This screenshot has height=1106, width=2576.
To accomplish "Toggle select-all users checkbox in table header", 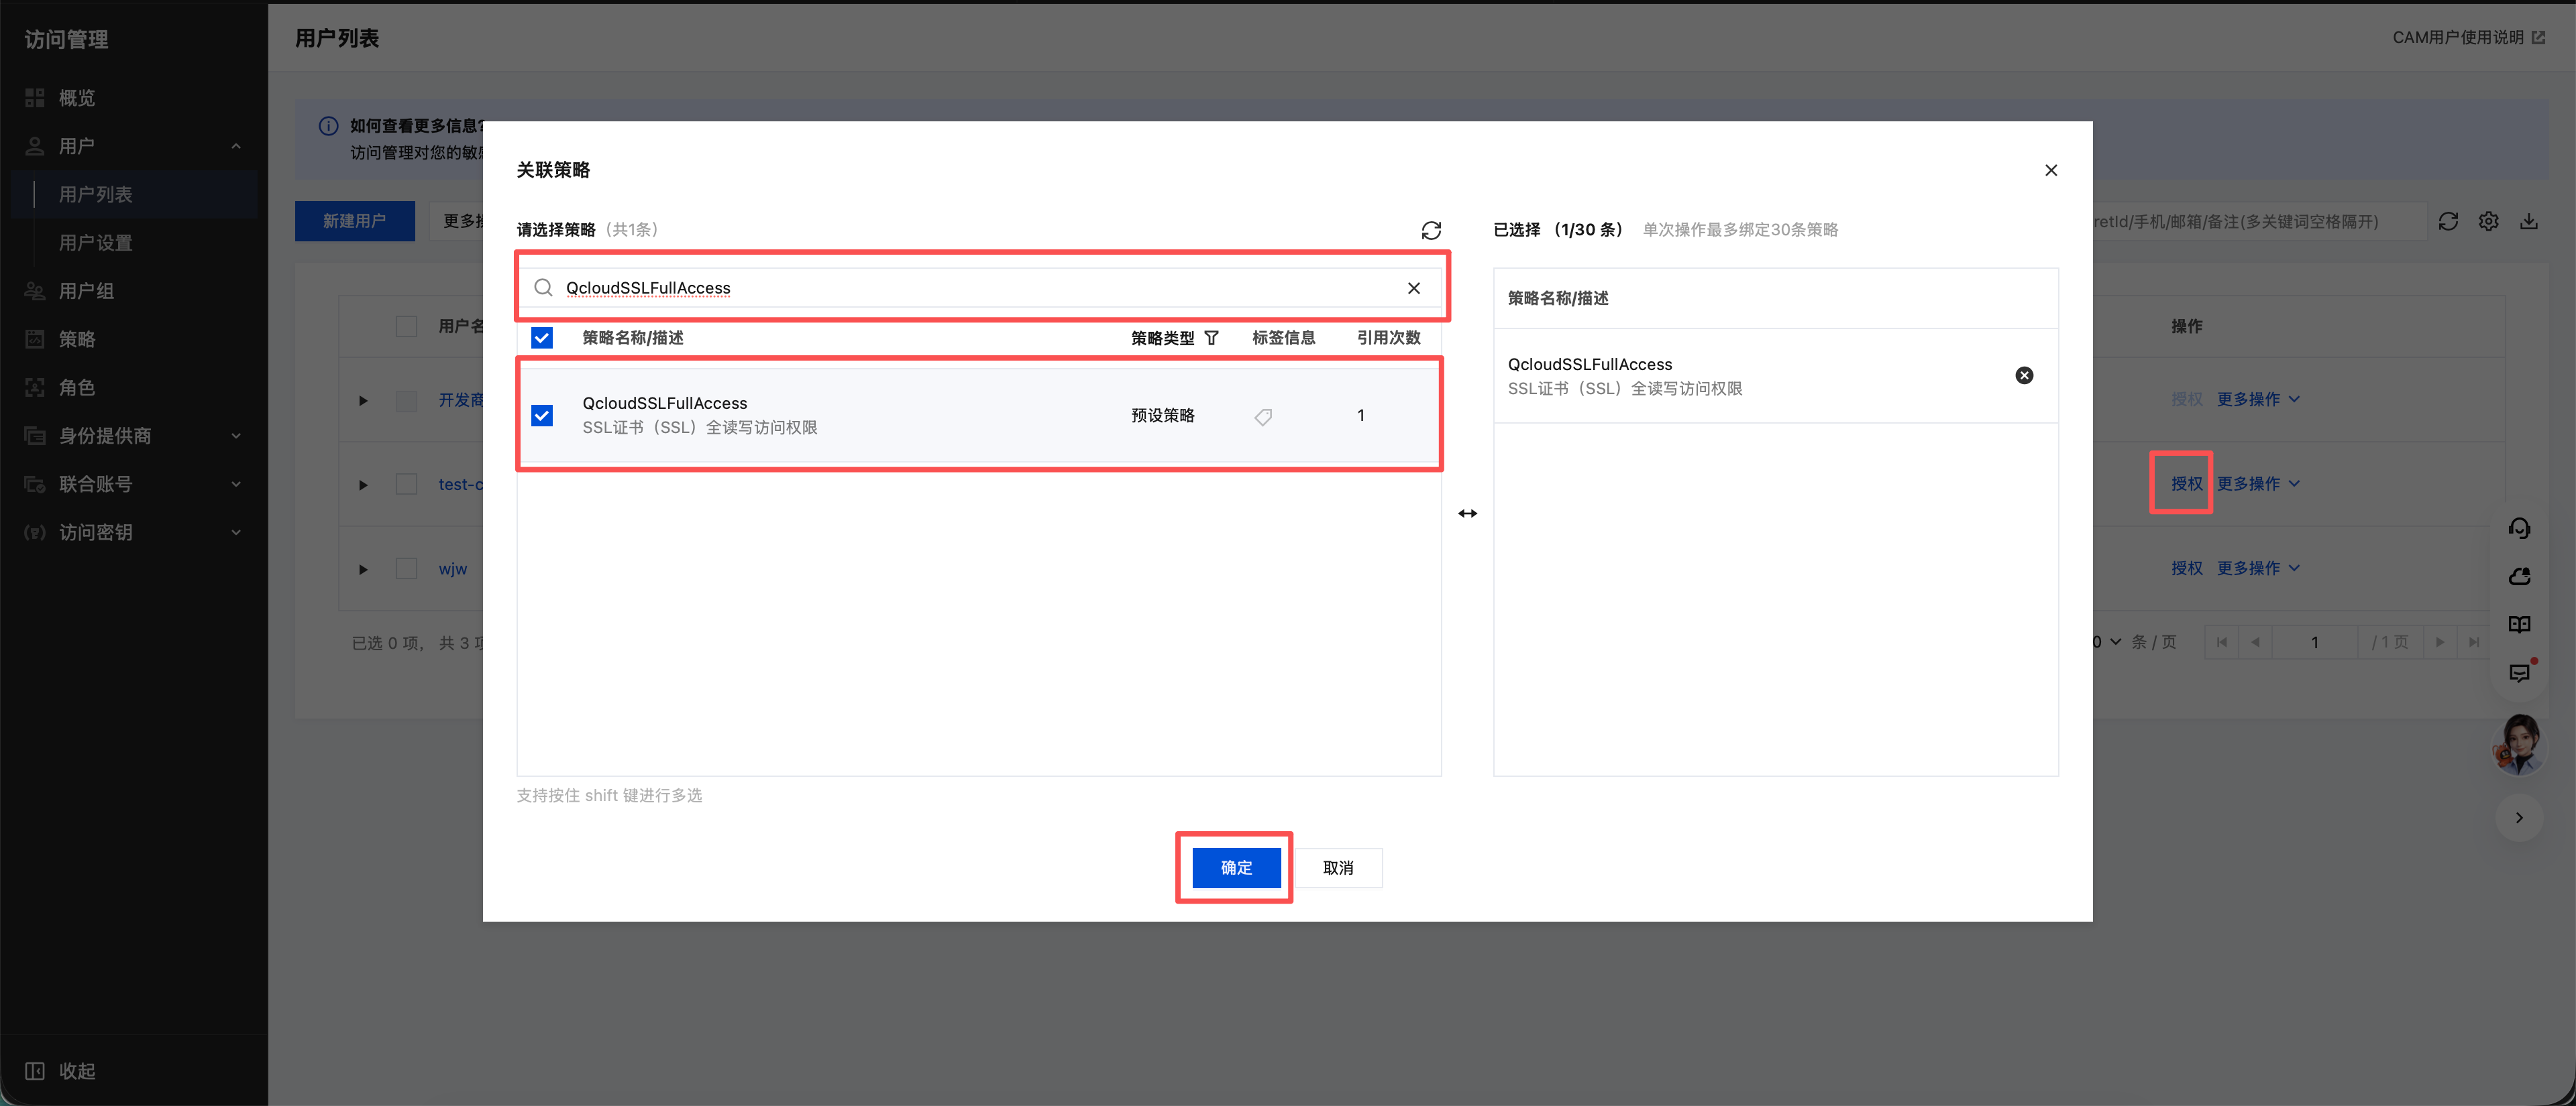I will pos(406,326).
